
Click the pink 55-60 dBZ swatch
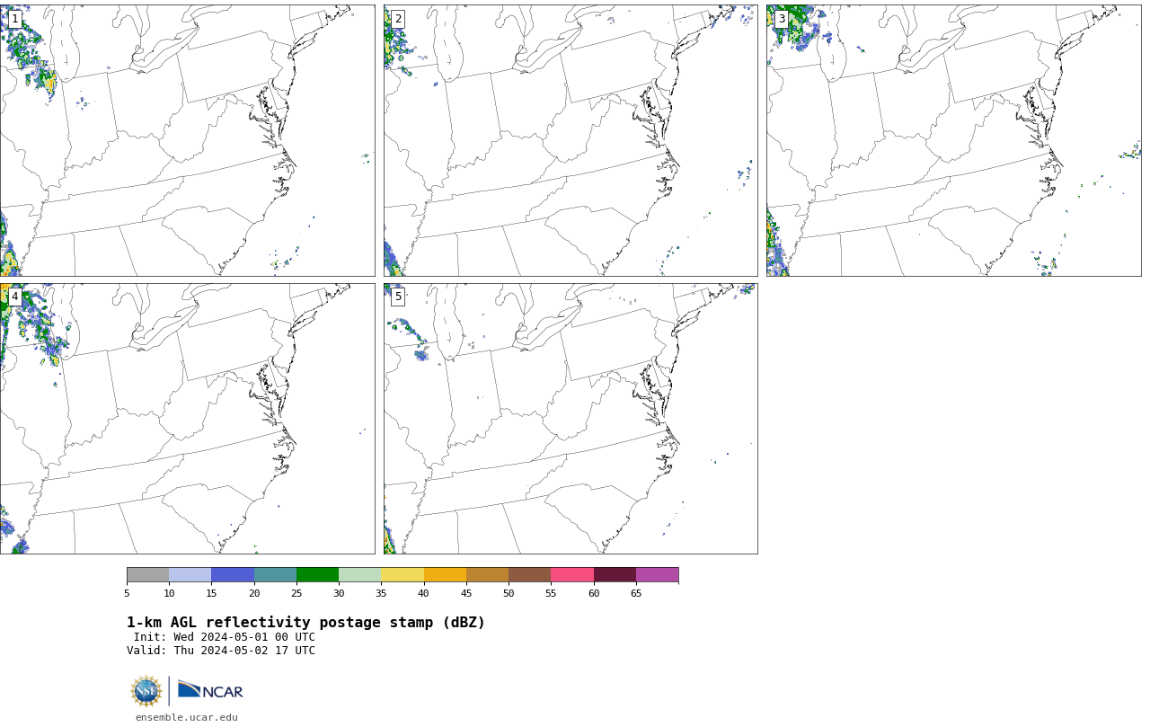pos(572,575)
